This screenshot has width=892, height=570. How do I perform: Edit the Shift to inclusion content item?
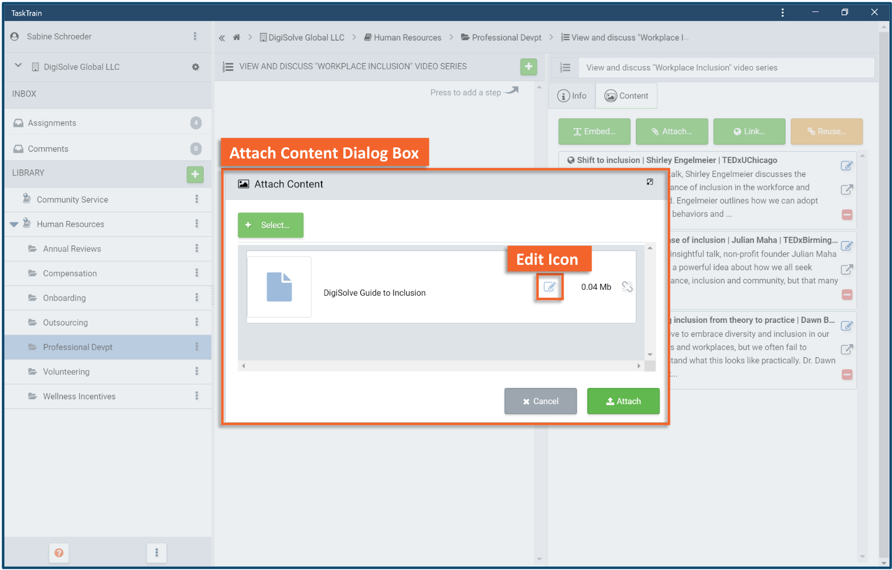(847, 166)
